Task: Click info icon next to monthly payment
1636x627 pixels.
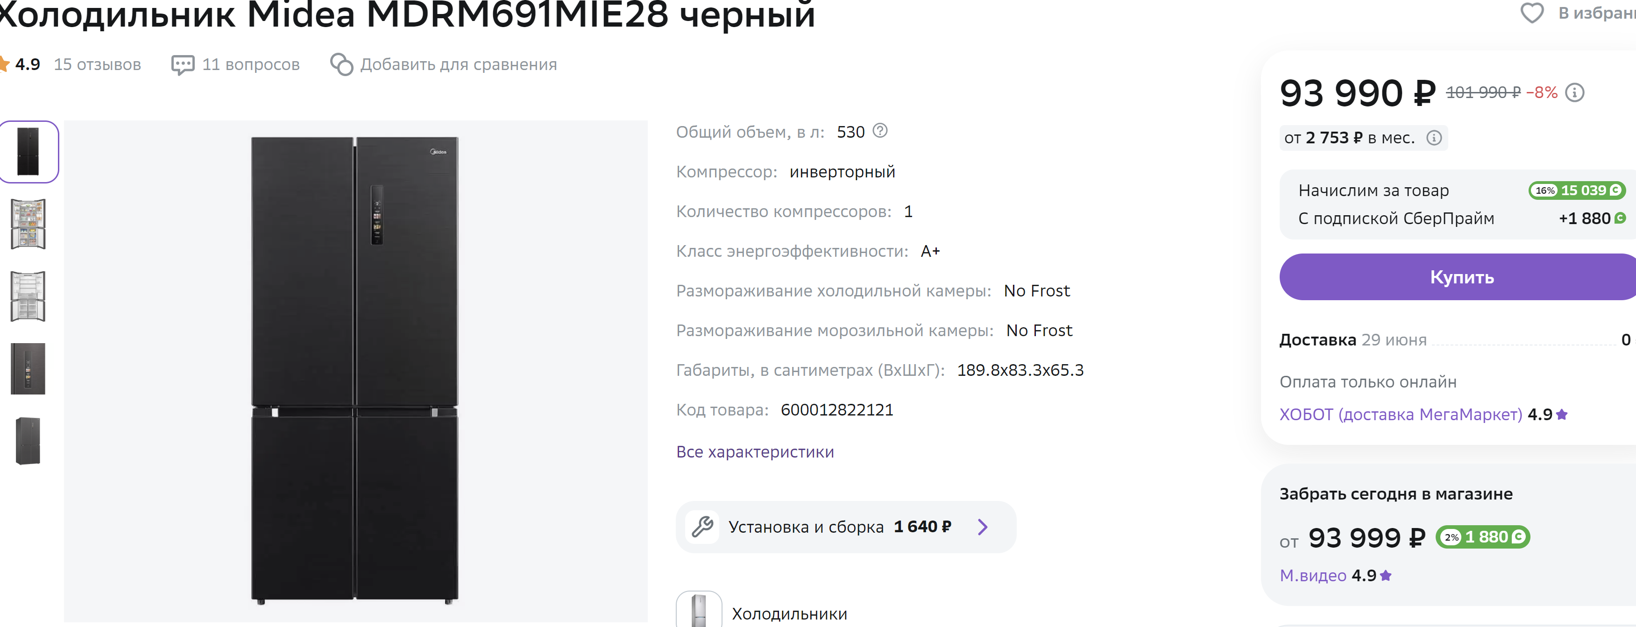Action: [x=1434, y=138]
